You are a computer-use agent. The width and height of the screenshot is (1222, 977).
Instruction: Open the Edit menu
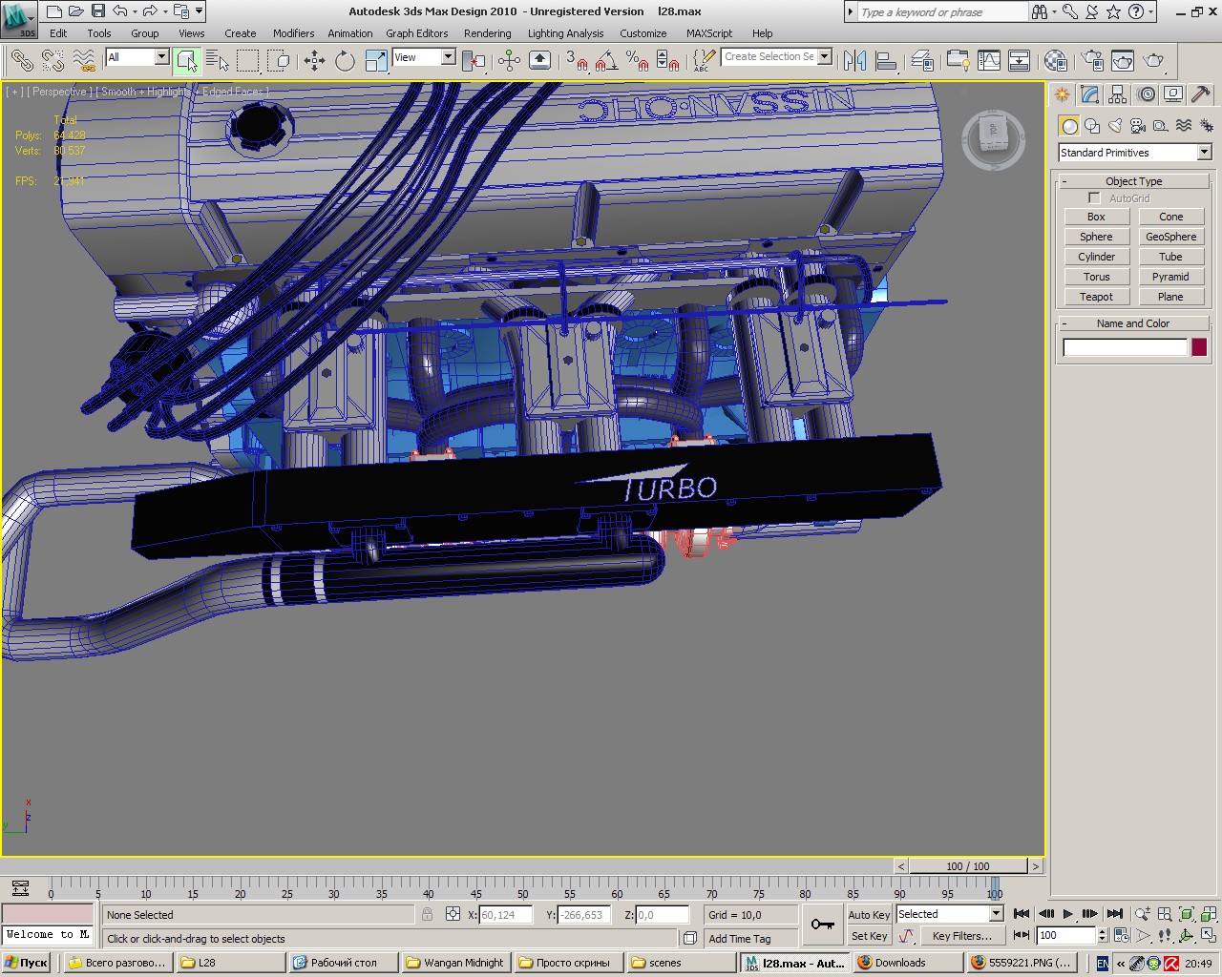(x=58, y=33)
